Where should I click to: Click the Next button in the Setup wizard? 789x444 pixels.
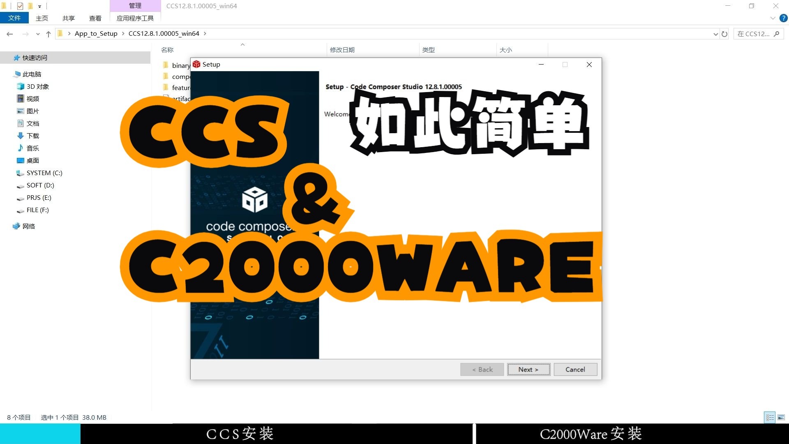tap(528, 369)
